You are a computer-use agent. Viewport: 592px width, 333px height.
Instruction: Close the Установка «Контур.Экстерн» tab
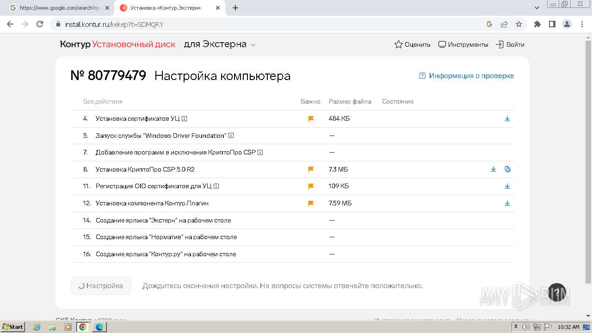click(218, 8)
